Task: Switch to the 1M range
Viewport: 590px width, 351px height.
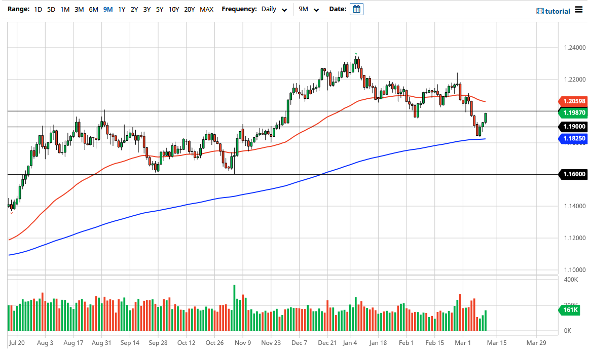Action: (x=64, y=9)
